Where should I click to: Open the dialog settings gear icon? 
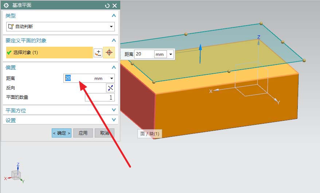pyautogui.click(x=6, y=5)
